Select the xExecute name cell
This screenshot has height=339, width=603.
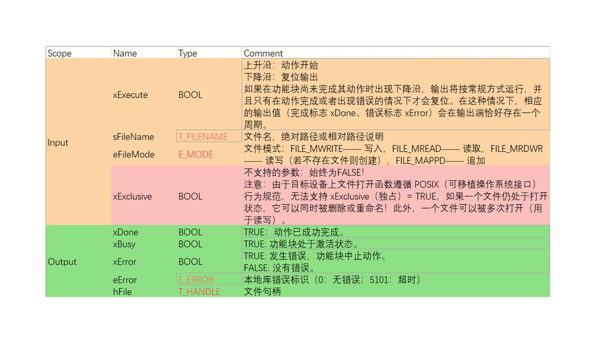pos(130,95)
